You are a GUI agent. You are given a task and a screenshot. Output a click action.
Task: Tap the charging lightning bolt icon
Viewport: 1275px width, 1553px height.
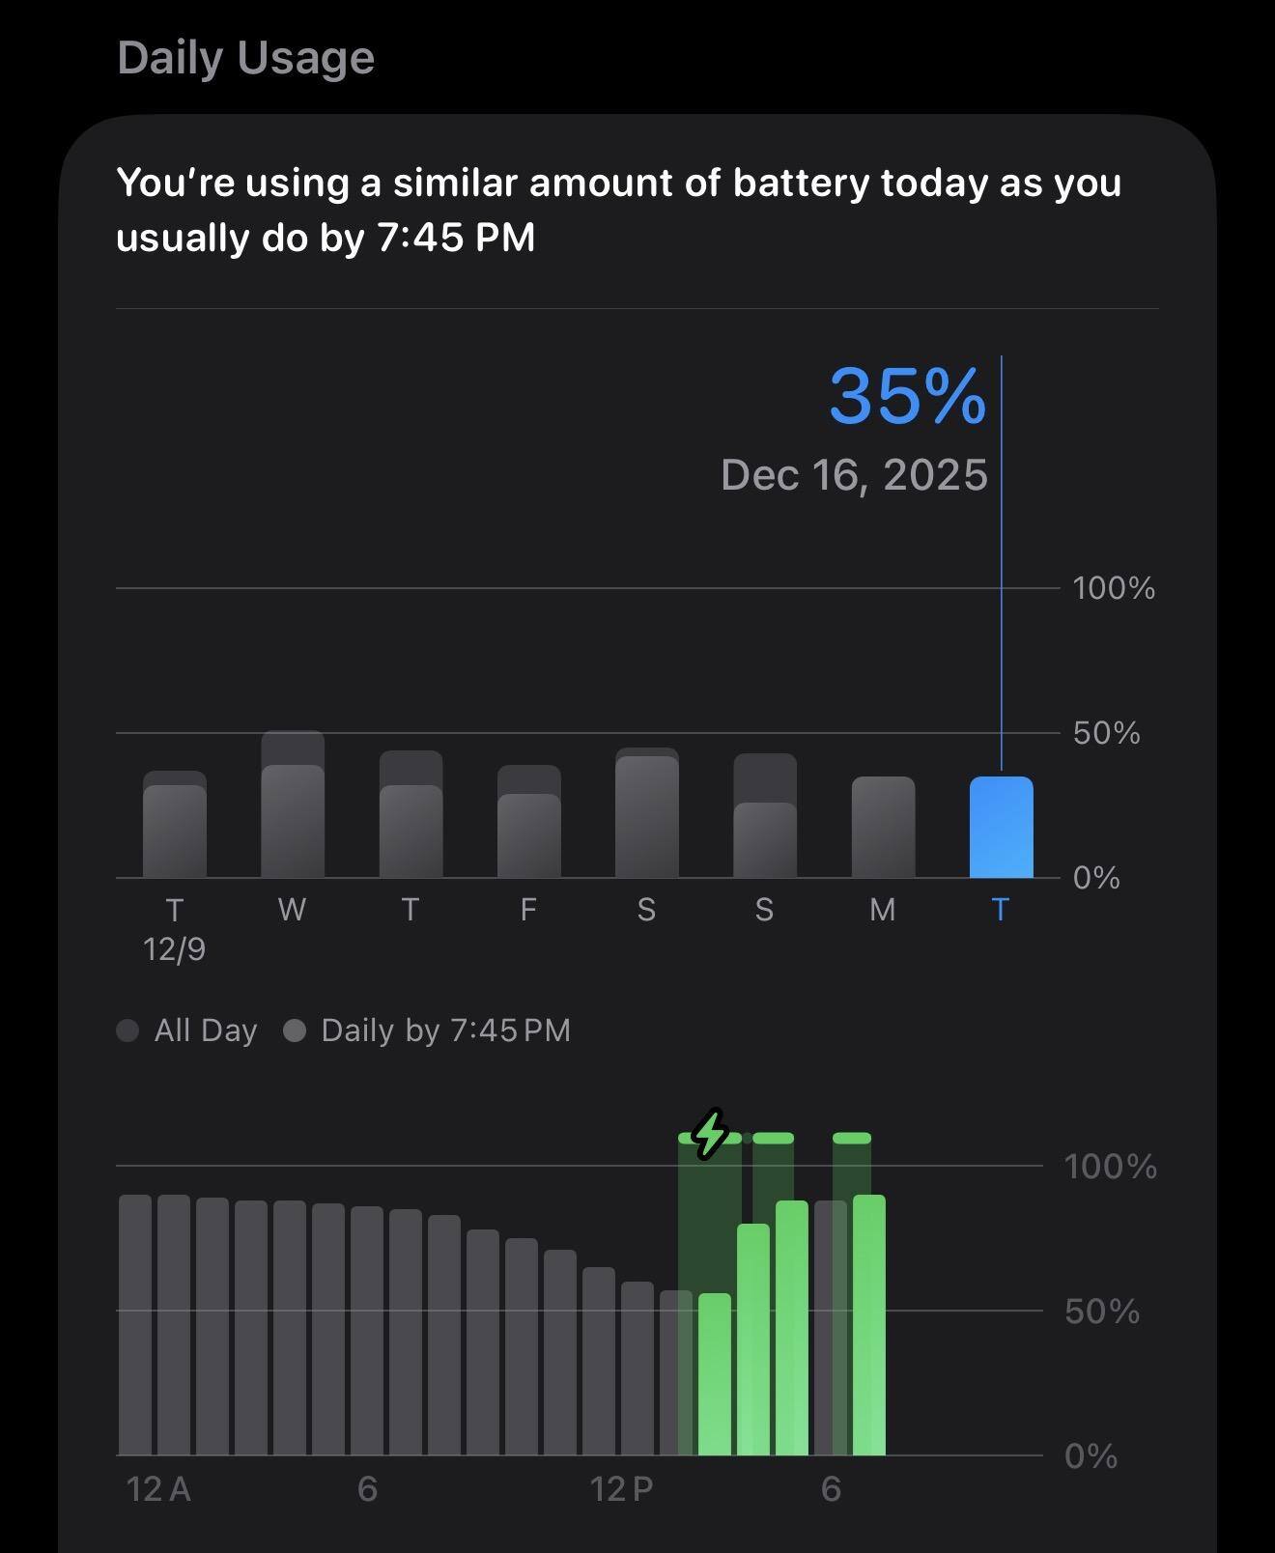point(711,1134)
